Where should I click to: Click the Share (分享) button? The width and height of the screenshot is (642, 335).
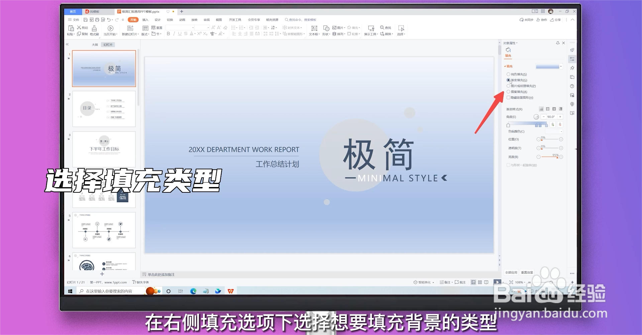click(555, 20)
